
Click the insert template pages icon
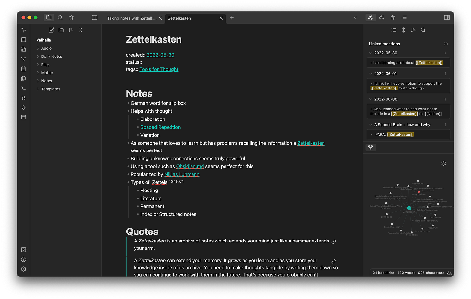24,78
